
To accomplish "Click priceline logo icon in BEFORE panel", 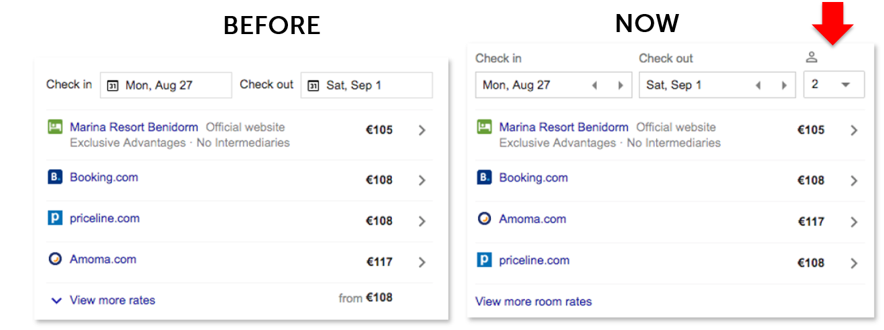I will [55, 218].
